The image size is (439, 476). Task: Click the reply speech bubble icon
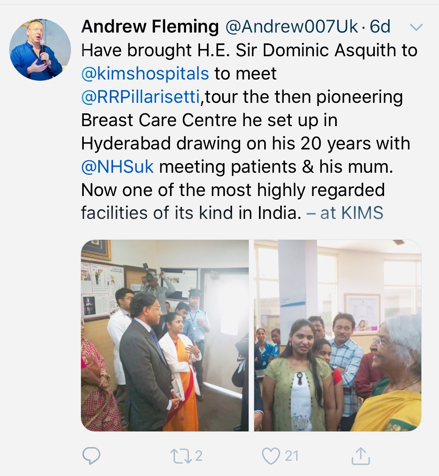coord(91,456)
